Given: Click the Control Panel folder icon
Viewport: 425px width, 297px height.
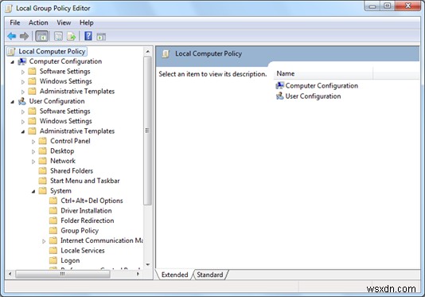Looking at the screenshot, I should coord(42,141).
